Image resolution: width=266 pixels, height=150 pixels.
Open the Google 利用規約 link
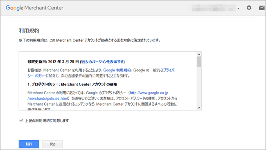[x=117, y=70]
